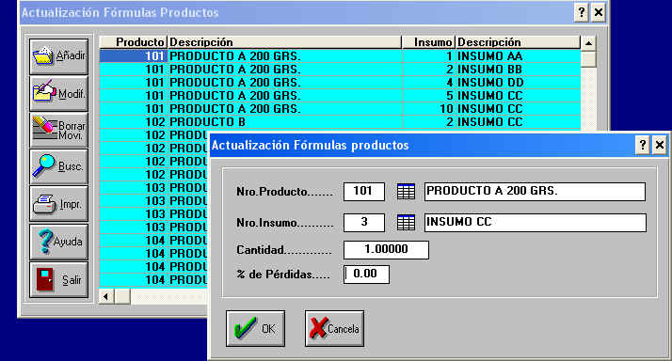The image size is (672, 361).
Task: Click the Nro.Producto field containing 101
Action: (x=364, y=192)
